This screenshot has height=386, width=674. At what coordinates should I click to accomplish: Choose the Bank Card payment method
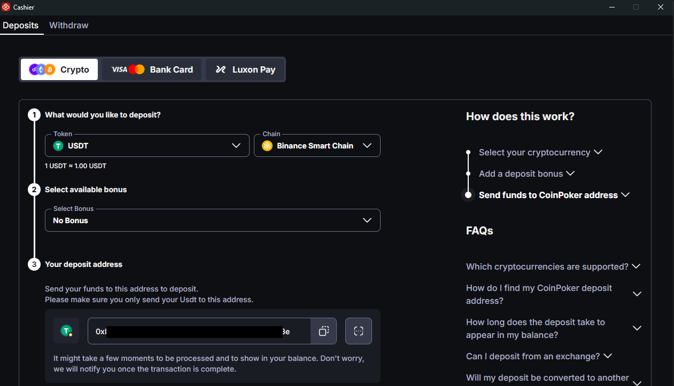152,69
